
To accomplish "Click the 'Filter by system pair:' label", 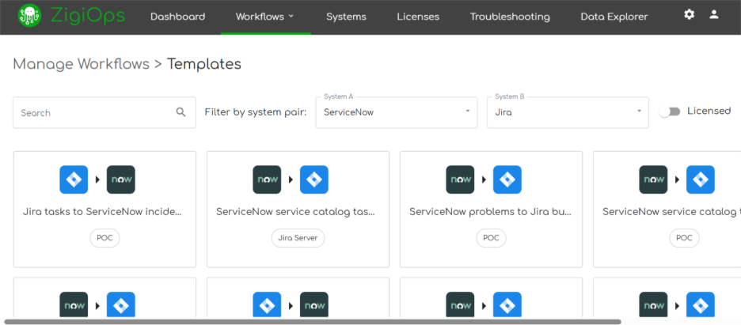I will point(255,112).
